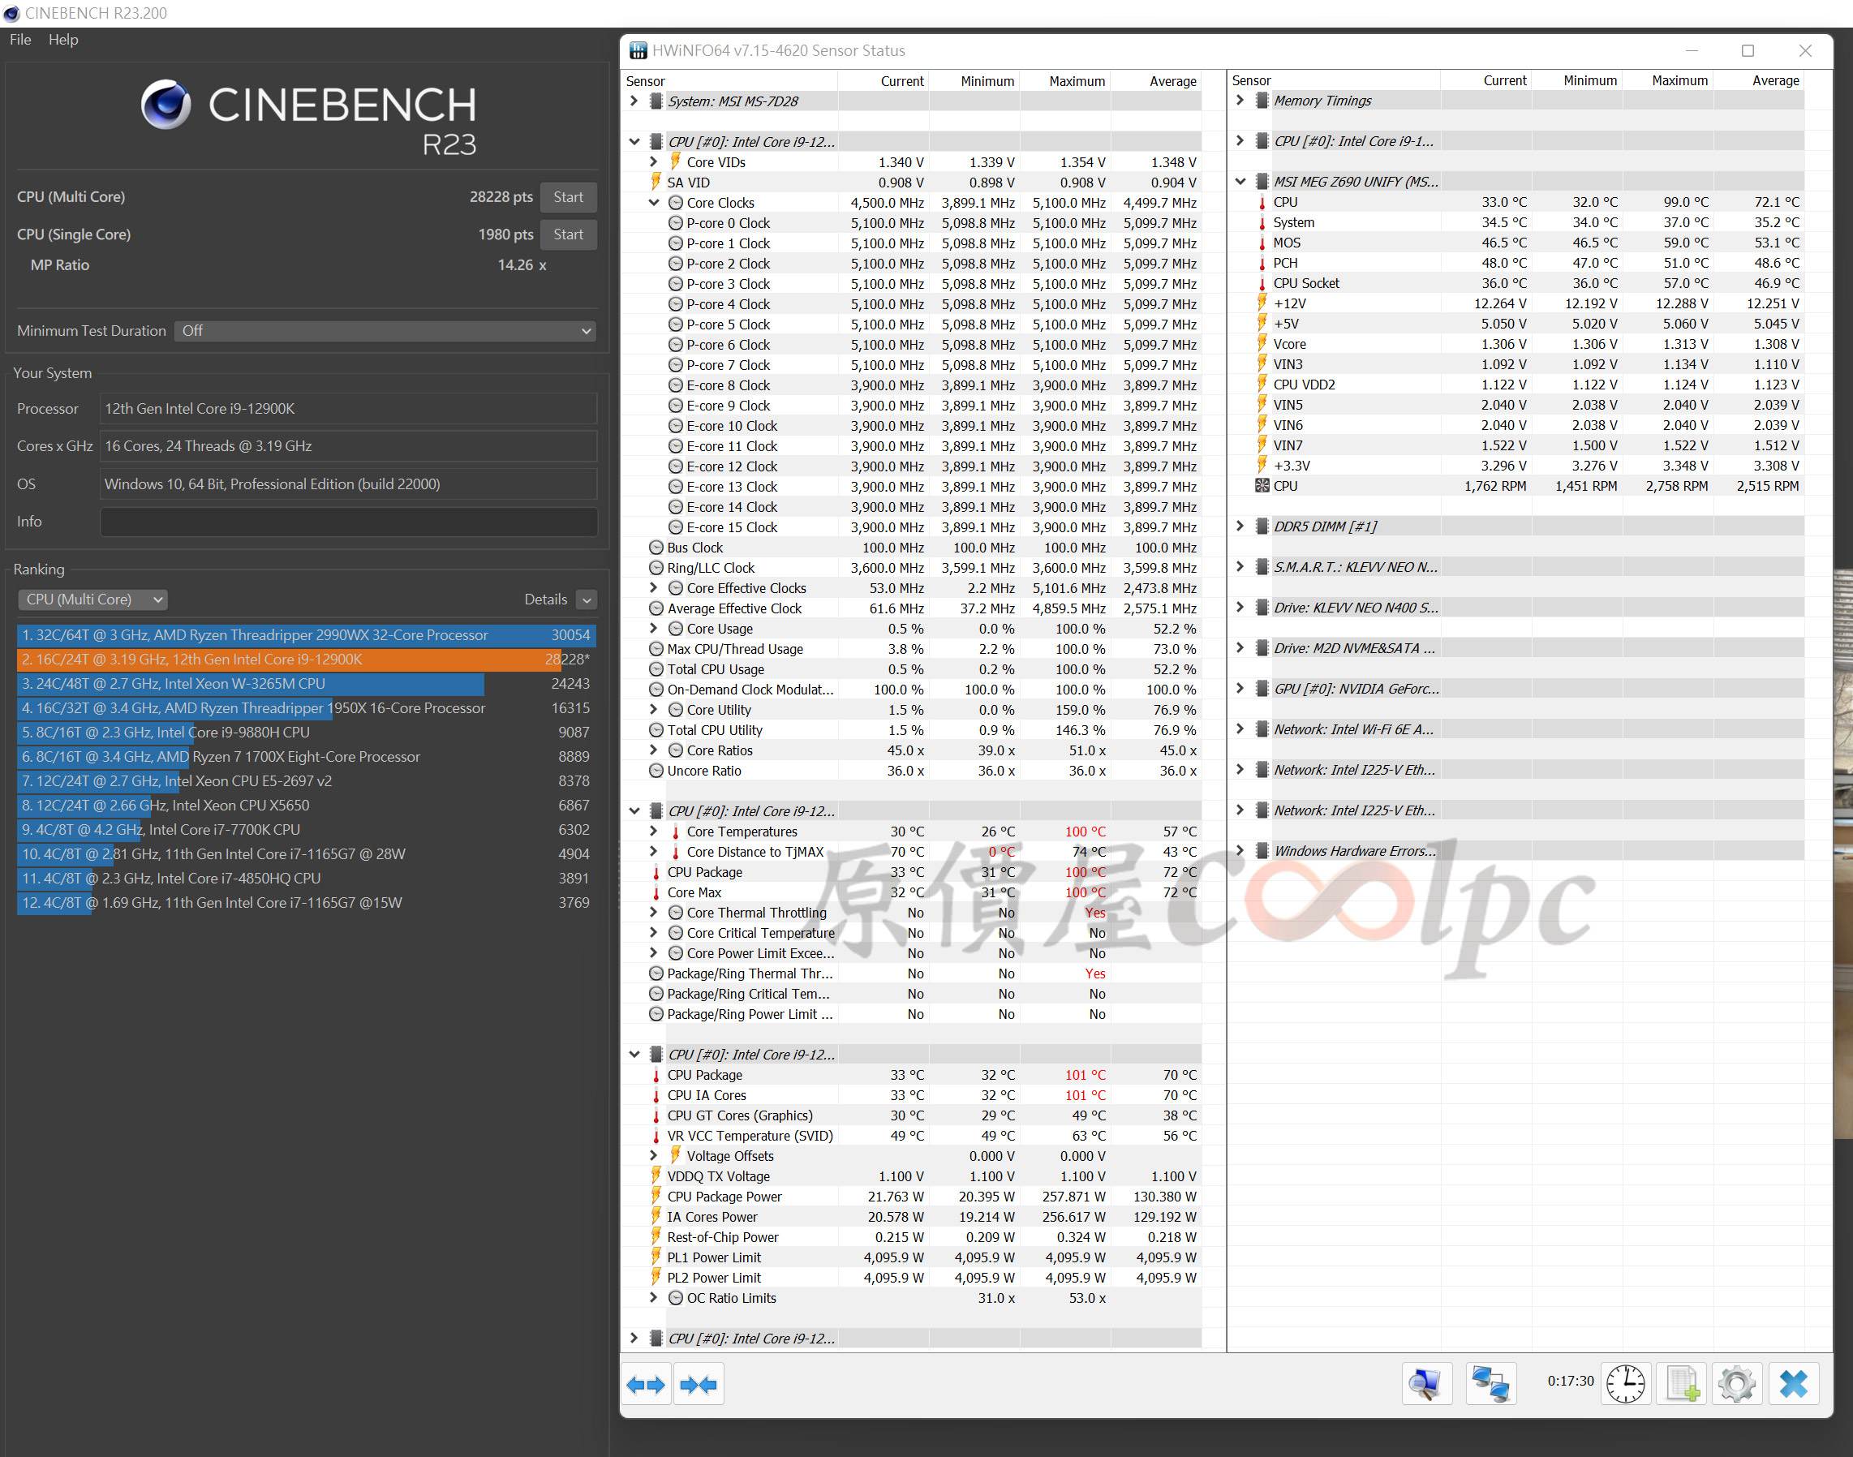1853x1457 pixels.
Task: Select the Vcore voltage row
Action: (1517, 344)
